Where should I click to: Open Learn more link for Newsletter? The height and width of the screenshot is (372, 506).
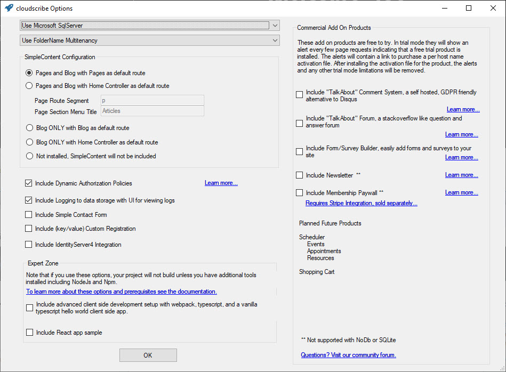point(461,175)
